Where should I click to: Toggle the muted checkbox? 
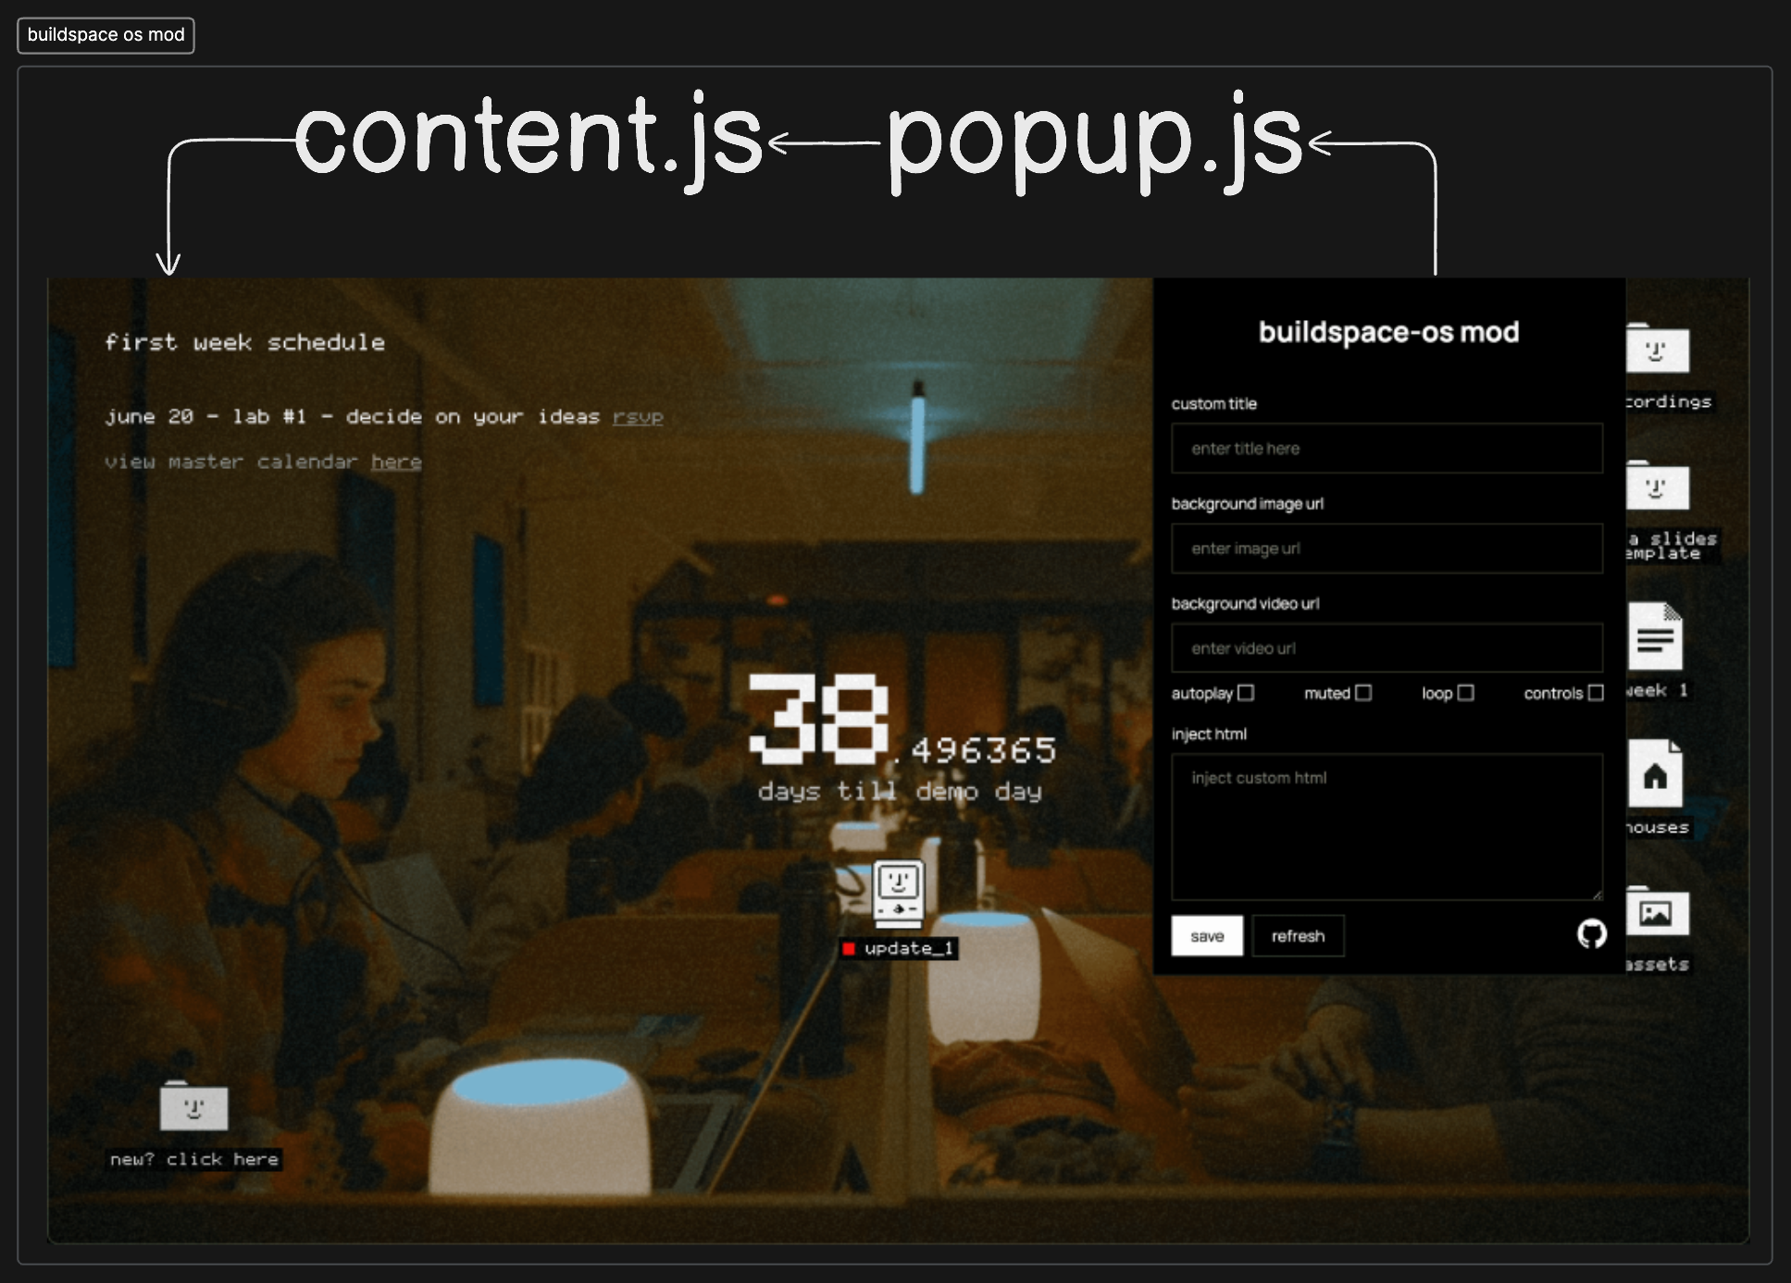pyautogui.click(x=1363, y=693)
